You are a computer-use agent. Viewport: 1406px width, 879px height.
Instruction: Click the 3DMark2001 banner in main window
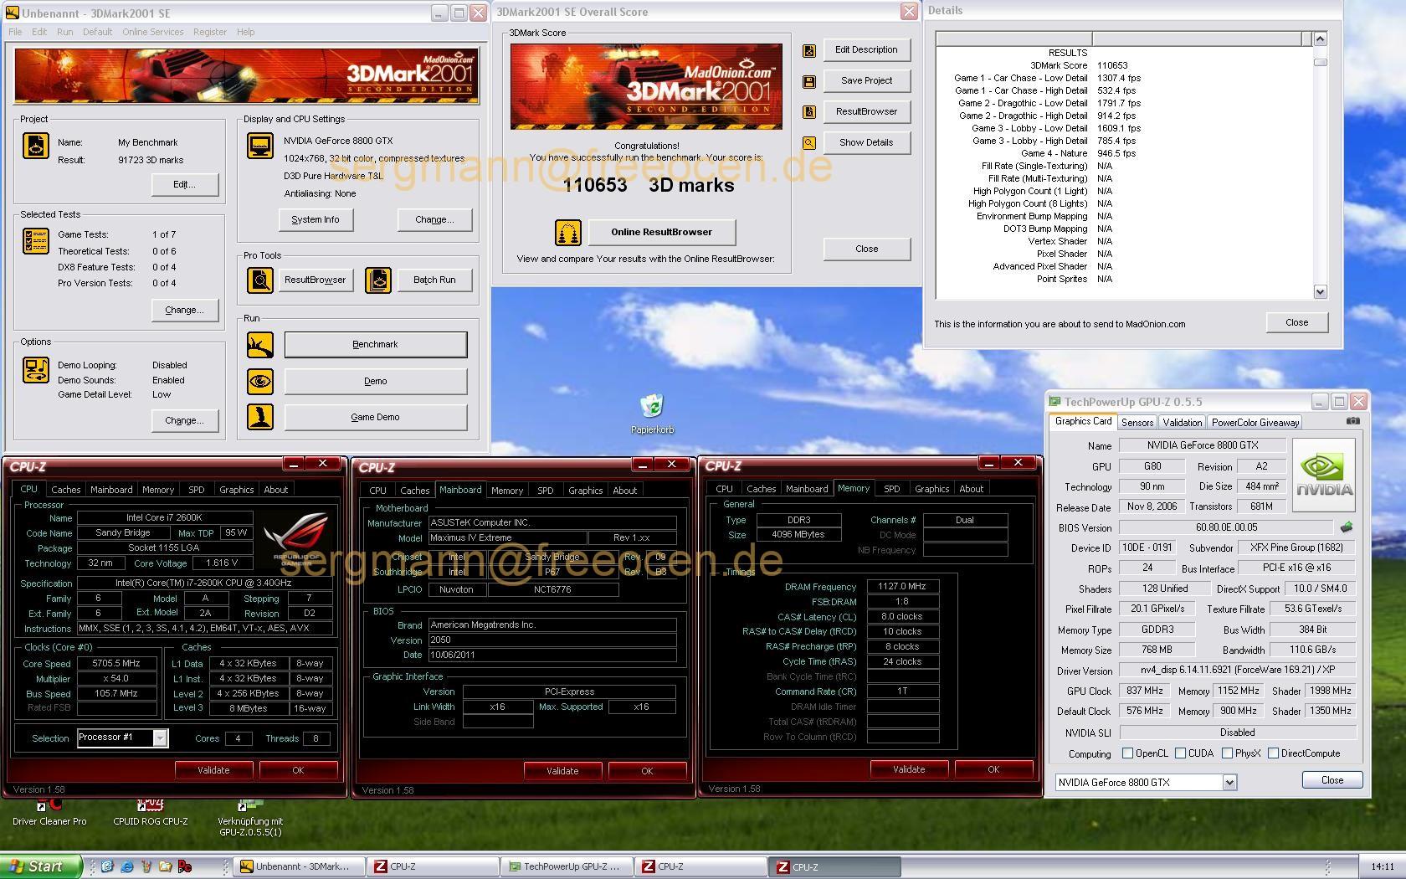tap(247, 76)
